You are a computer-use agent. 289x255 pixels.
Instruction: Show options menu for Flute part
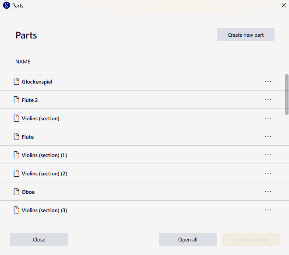click(x=268, y=136)
